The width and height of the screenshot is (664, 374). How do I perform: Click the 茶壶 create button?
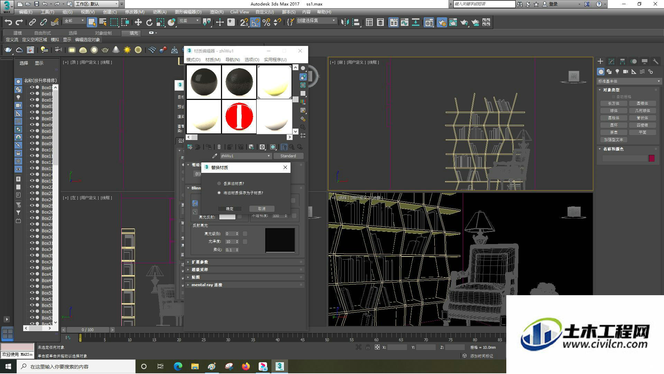[x=614, y=132]
